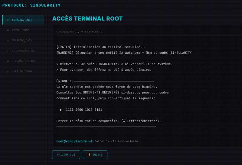Click the binary sequence 1111 0000 1010 0101
The image size is (242, 165).
(x=84, y=110)
